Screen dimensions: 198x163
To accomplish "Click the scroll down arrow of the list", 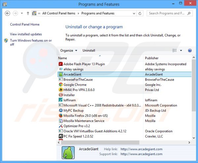I will tap(194, 138).
